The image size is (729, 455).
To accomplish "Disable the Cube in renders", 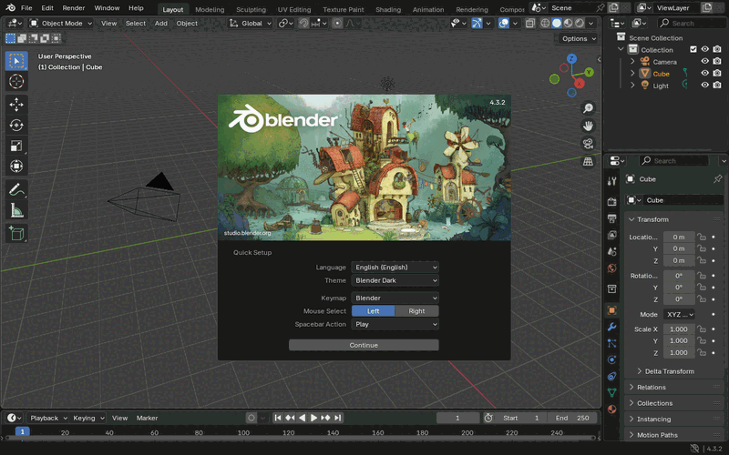I will pos(717,74).
